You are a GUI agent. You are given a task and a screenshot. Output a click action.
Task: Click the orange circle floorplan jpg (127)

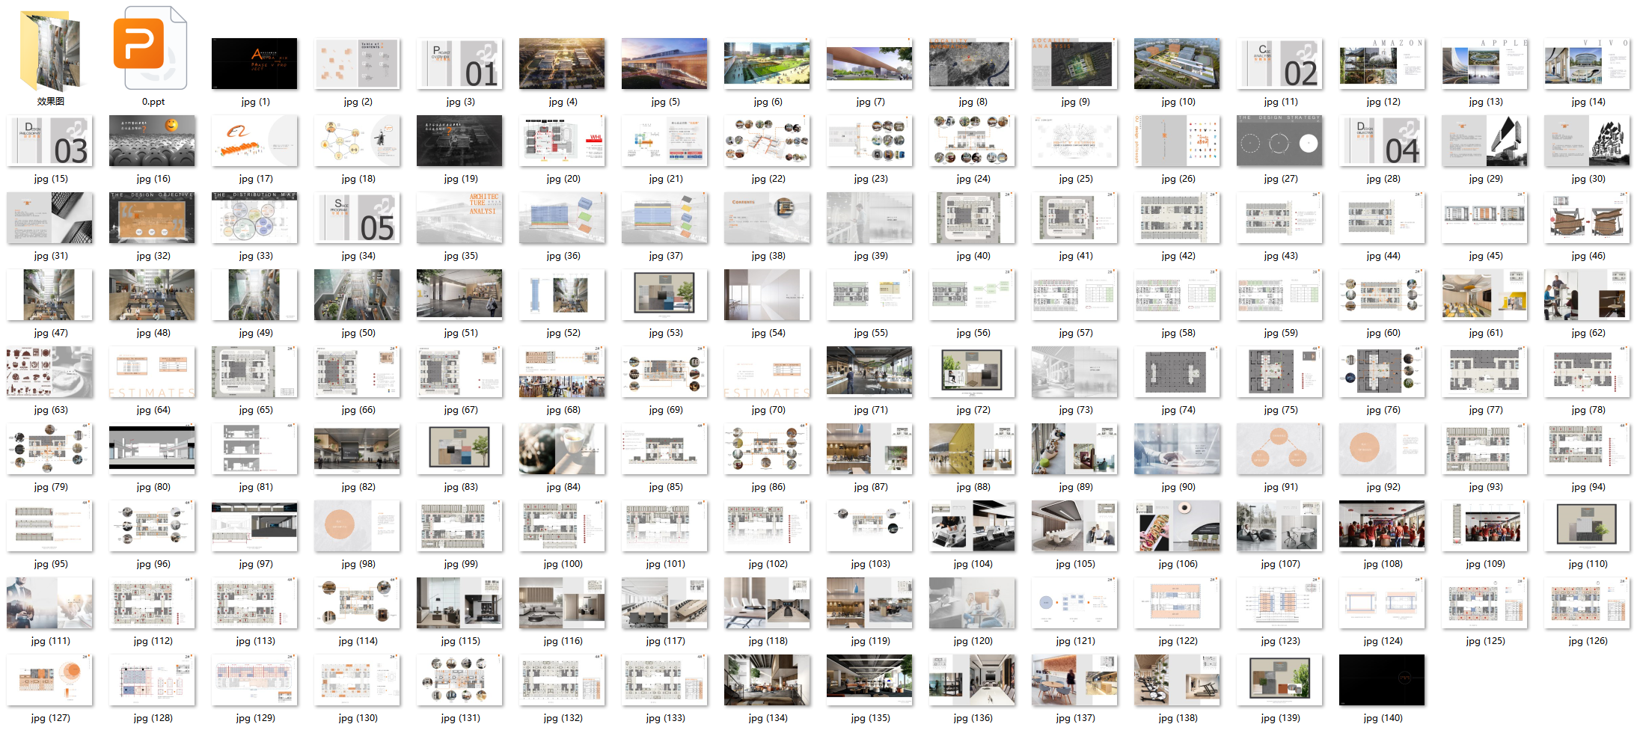[50, 680]
